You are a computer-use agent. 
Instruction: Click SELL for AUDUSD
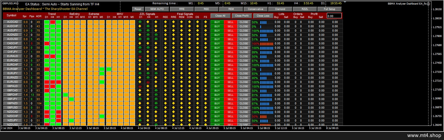tap(231, 39)
